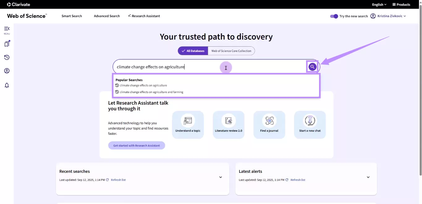Open Kristina Zivkovic account dropdown
This screenshot has width=422, height=204.
click(x=391, y=16)
